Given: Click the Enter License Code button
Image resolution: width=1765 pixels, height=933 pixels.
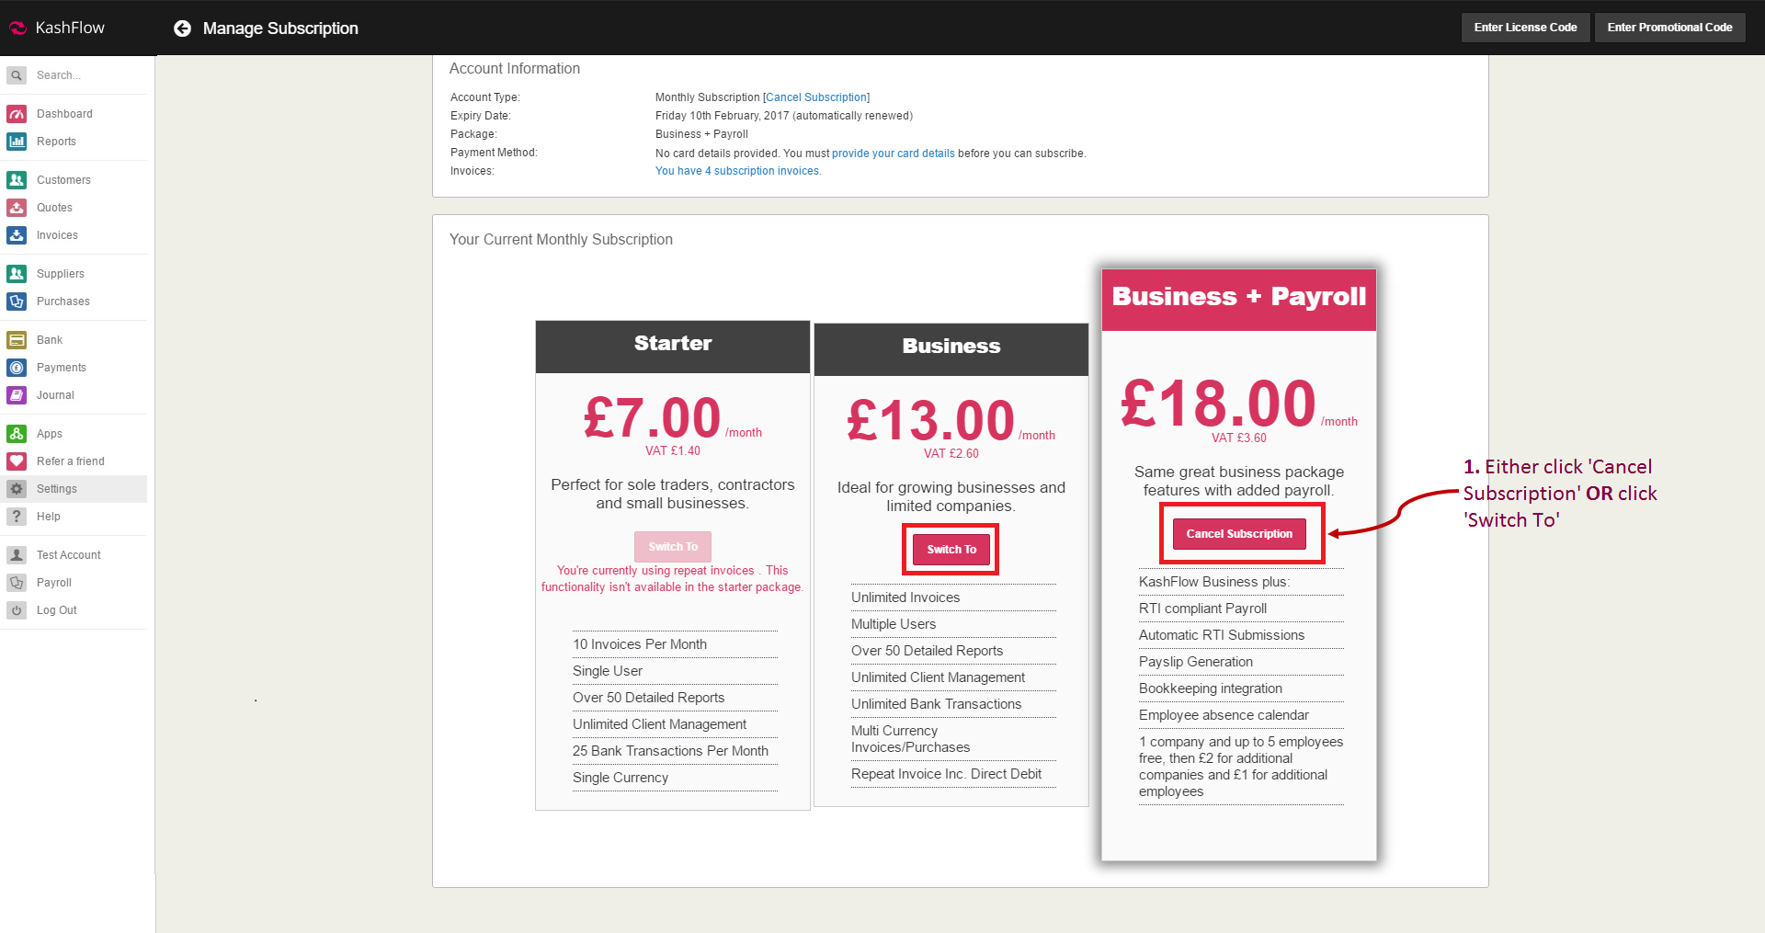Looking at the screenshot, I should [1525, 28].
